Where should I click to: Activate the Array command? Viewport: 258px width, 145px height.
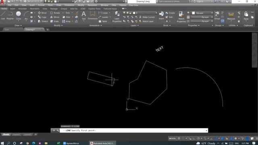(x=67, y=21)
